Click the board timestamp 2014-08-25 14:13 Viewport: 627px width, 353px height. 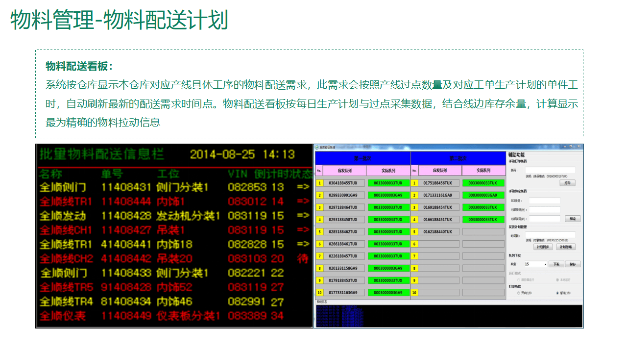point(242,154)
